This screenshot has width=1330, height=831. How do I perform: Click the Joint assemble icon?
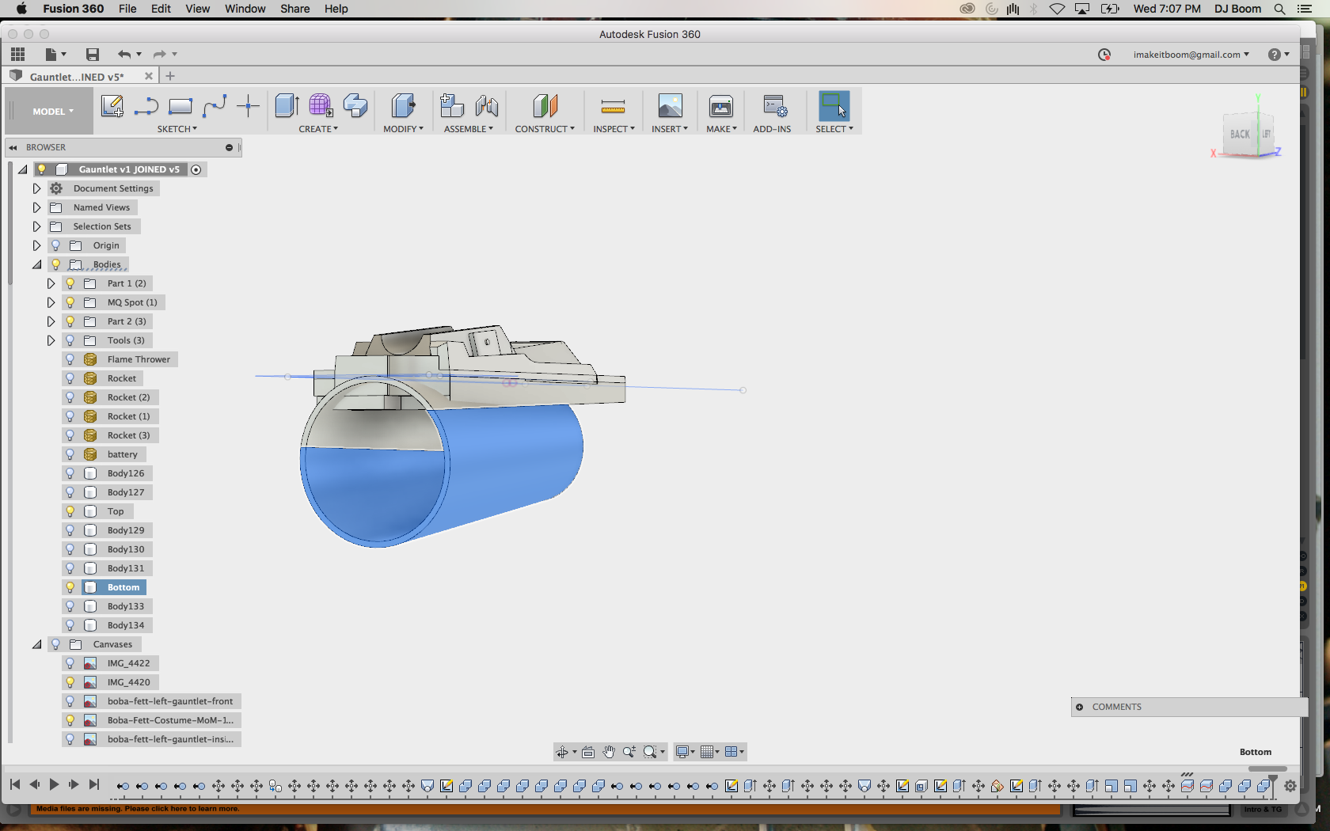pos(487,106)
